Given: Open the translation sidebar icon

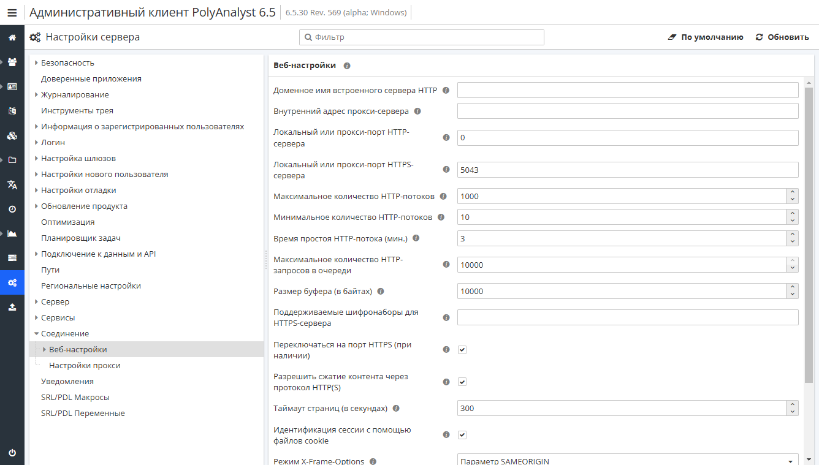Looking at the screenshot, I should point(12,184).
